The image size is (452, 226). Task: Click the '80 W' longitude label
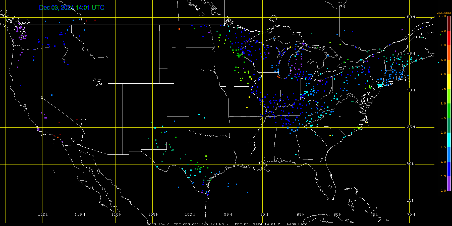[338, 214]
